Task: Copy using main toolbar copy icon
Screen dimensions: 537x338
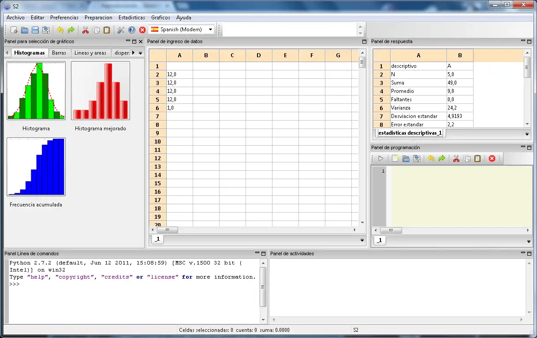Action: [x=96, y=30]
